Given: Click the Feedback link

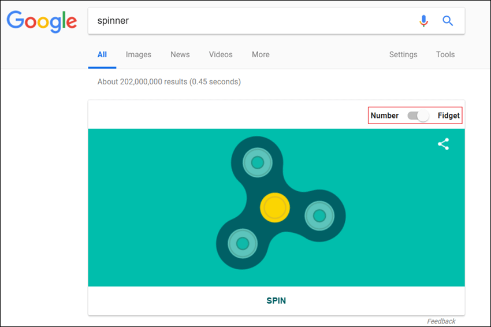Looking at the screenshot, I should point(441,321).
